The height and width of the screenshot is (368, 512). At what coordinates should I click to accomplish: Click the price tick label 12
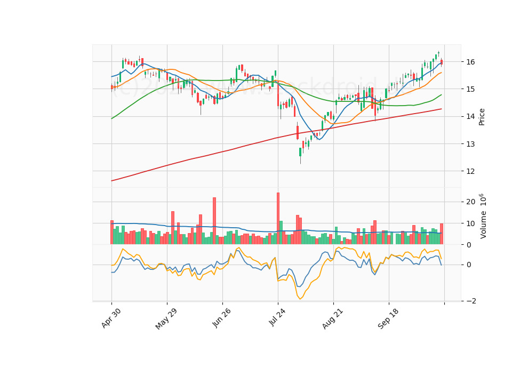(470, 171)
